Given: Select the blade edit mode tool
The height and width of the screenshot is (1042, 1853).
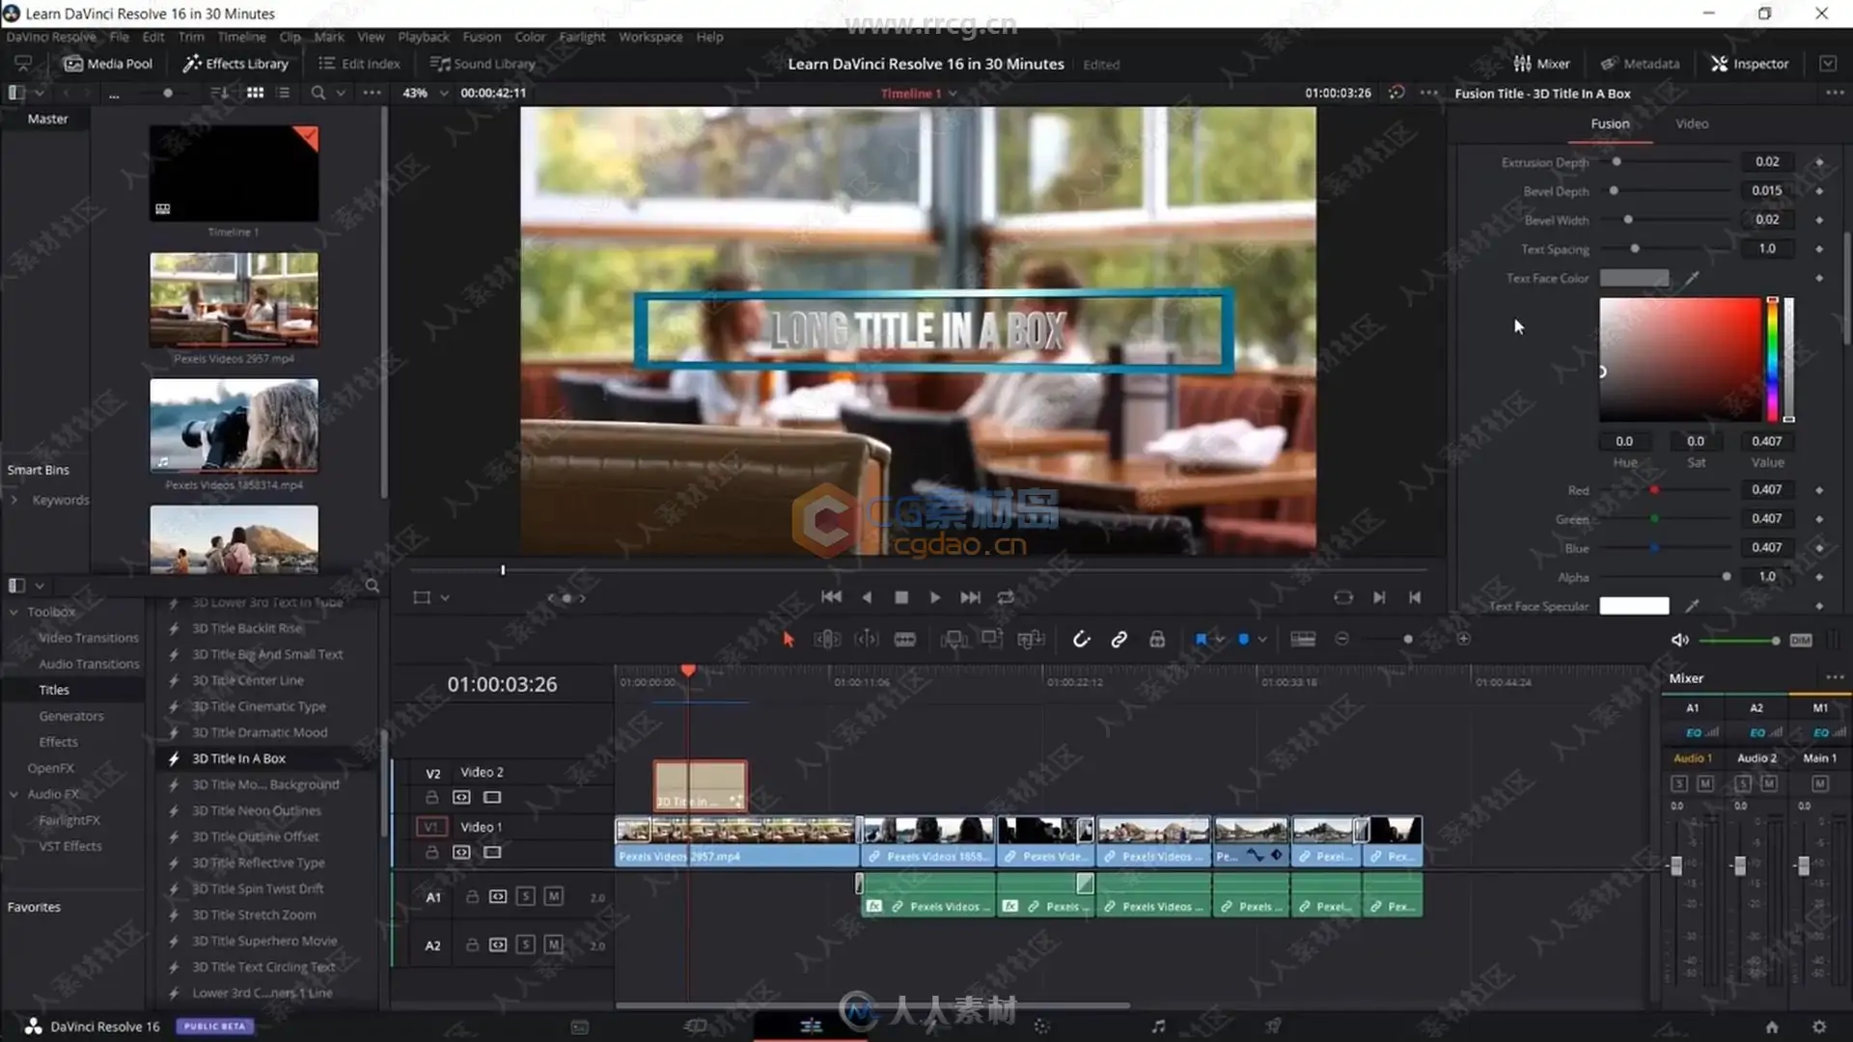Looking at the screenshot, I should coord(904,639).
